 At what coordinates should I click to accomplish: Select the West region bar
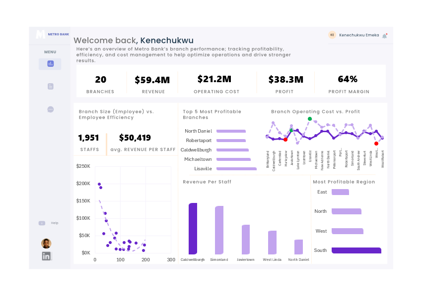[x=348, y=231]
